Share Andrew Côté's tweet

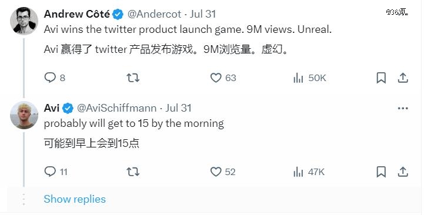pyautogui.click(x=403, y=78)
